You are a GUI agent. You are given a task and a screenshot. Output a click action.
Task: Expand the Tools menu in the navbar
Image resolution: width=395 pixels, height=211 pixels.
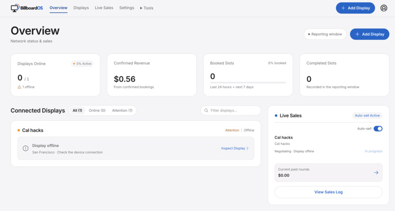[147, 8]
